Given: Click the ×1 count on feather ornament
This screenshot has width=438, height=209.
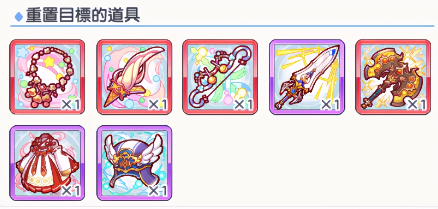Looking at the screenshot, I should click(158, 105).
